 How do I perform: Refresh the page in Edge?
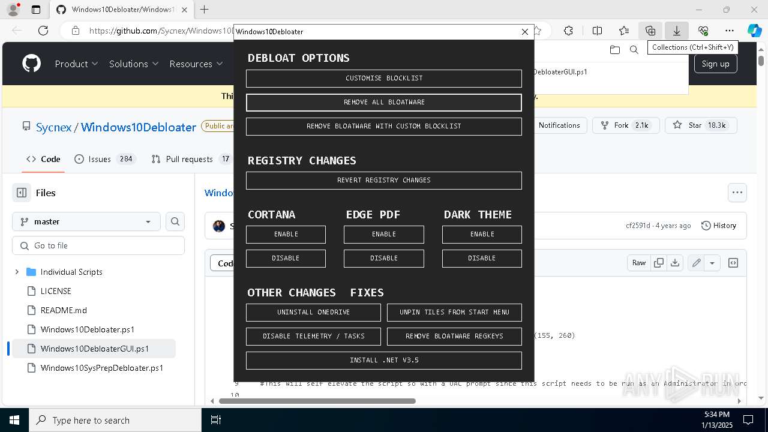pos(43,31)
